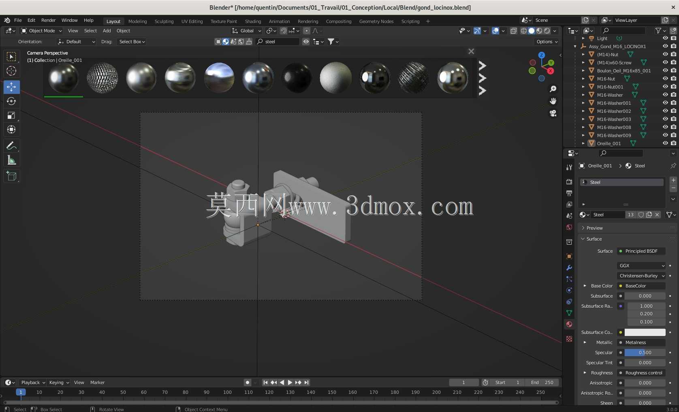Open Modifiers properties tab wrench icon
The image size is (679, 412).
[569, 268]
